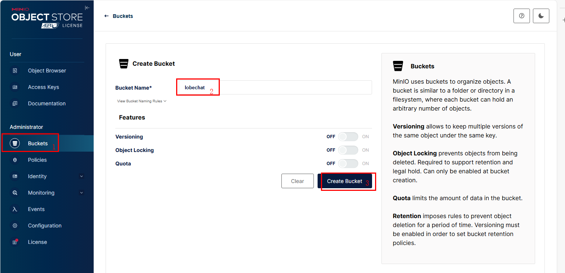
Task: Toggle the Versioning switch on
Action: (348, 137)
